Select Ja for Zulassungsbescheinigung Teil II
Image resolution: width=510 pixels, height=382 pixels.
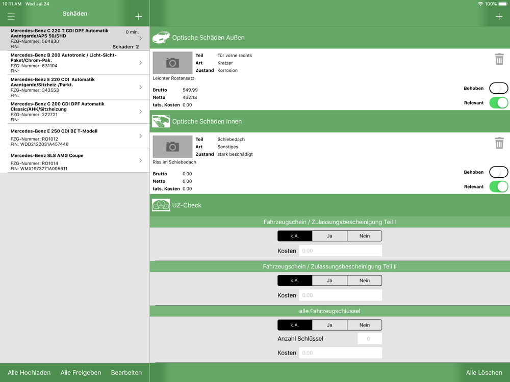pyautogui.click(x=329, y=280)
